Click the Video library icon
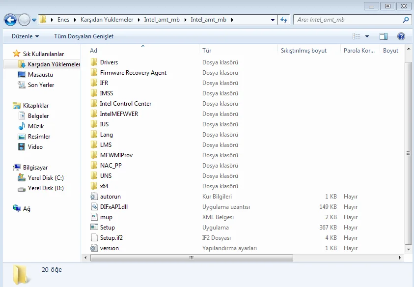 tap(22, 146)
